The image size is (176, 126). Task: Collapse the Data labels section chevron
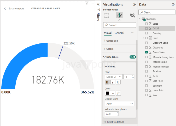tap(104, 57)
